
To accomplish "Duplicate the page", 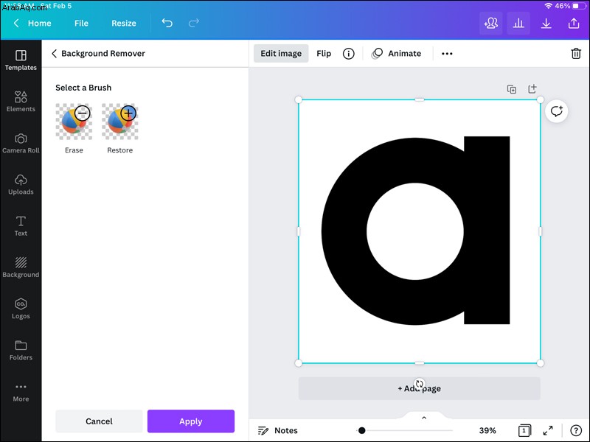I will [511, 89].
